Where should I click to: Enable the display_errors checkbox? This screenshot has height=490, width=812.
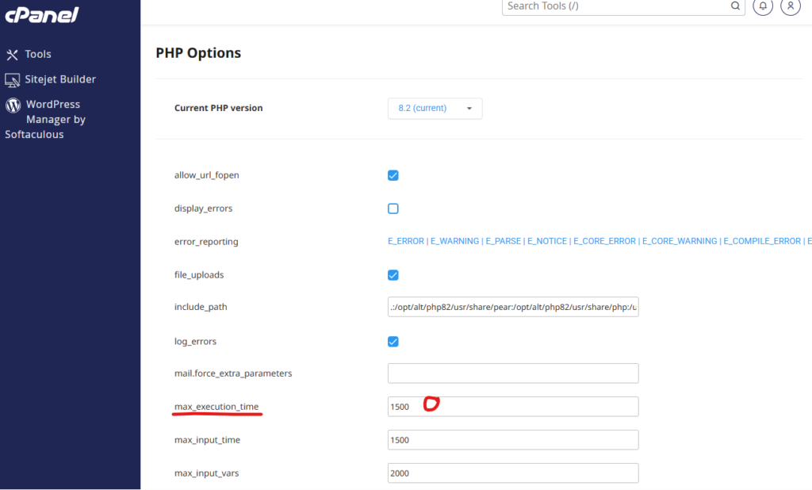click(x=393, y=209)
